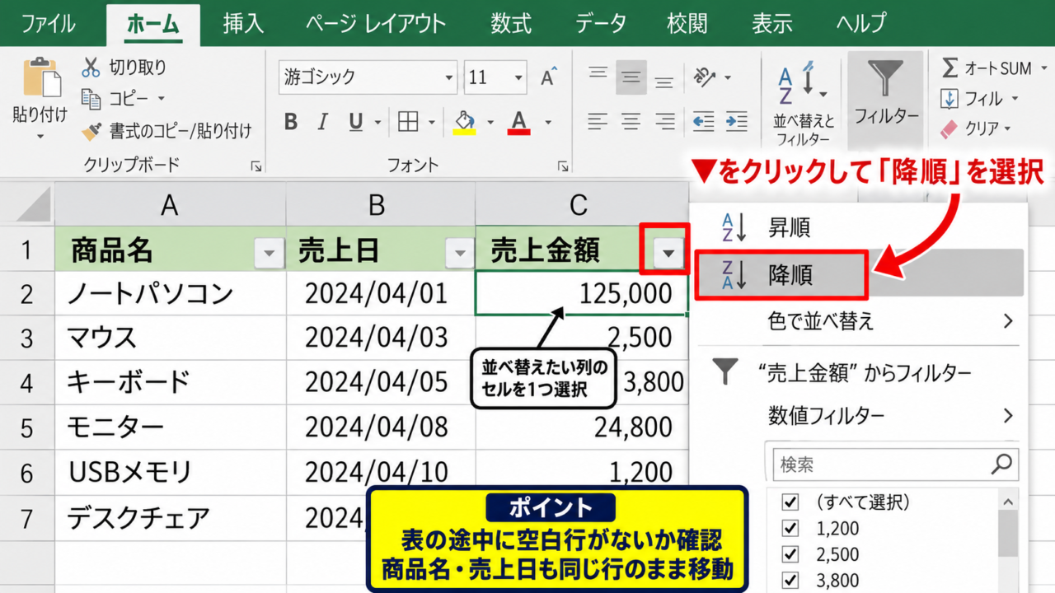Switch to the ヘルプ tab
The width and height of the screenshot is (1055, 593).
click(861, 23)
